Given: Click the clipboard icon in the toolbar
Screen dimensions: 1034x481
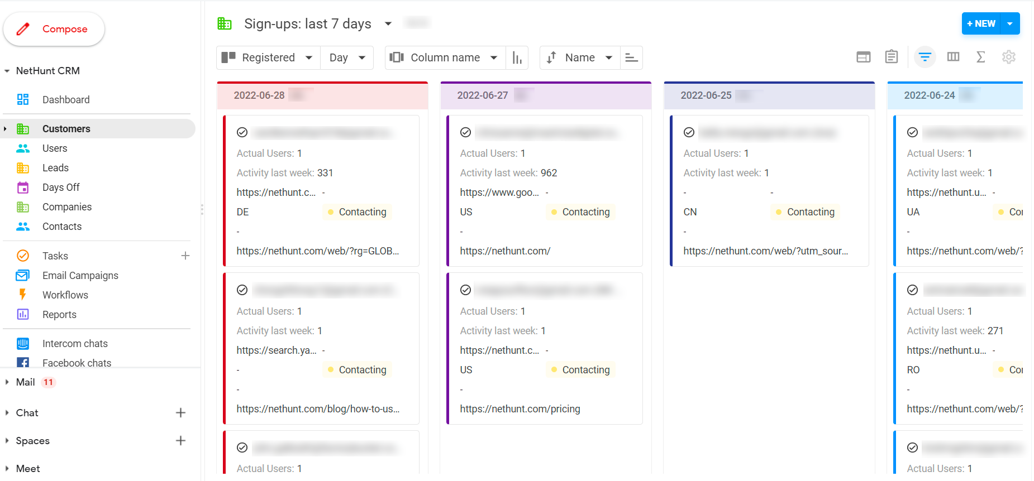Looking at the screenshot, I should coord(891,57).
